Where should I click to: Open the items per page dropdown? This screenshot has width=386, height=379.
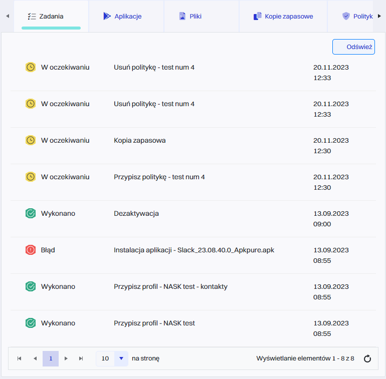tap(121, 358)
